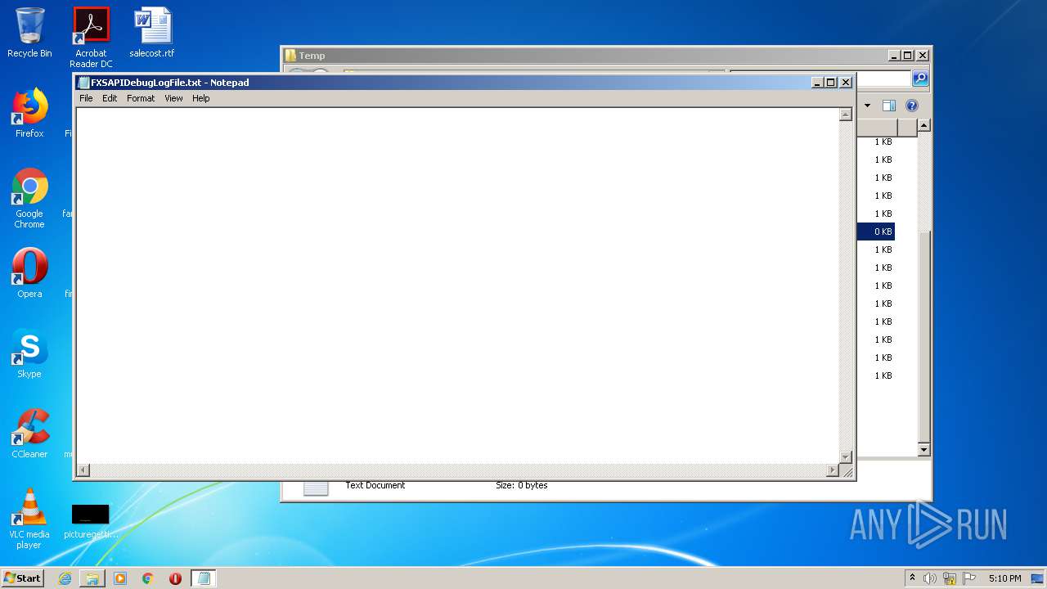Open the Recycle Bin desktop icon
1047x589 pixels.
[x=29, y=33]
